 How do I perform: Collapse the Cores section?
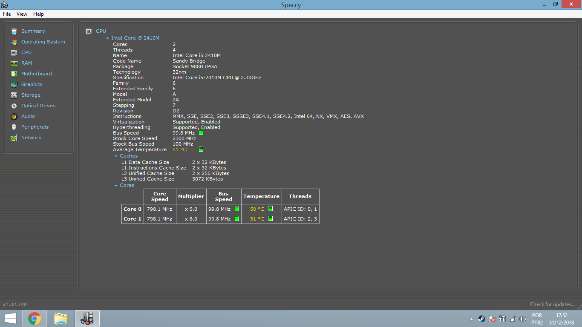tap(116, 186)
